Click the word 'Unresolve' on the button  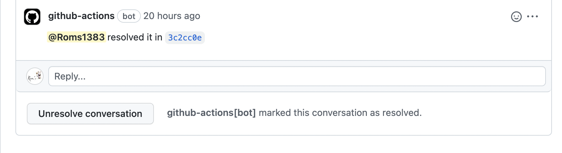tap(60, 114)
